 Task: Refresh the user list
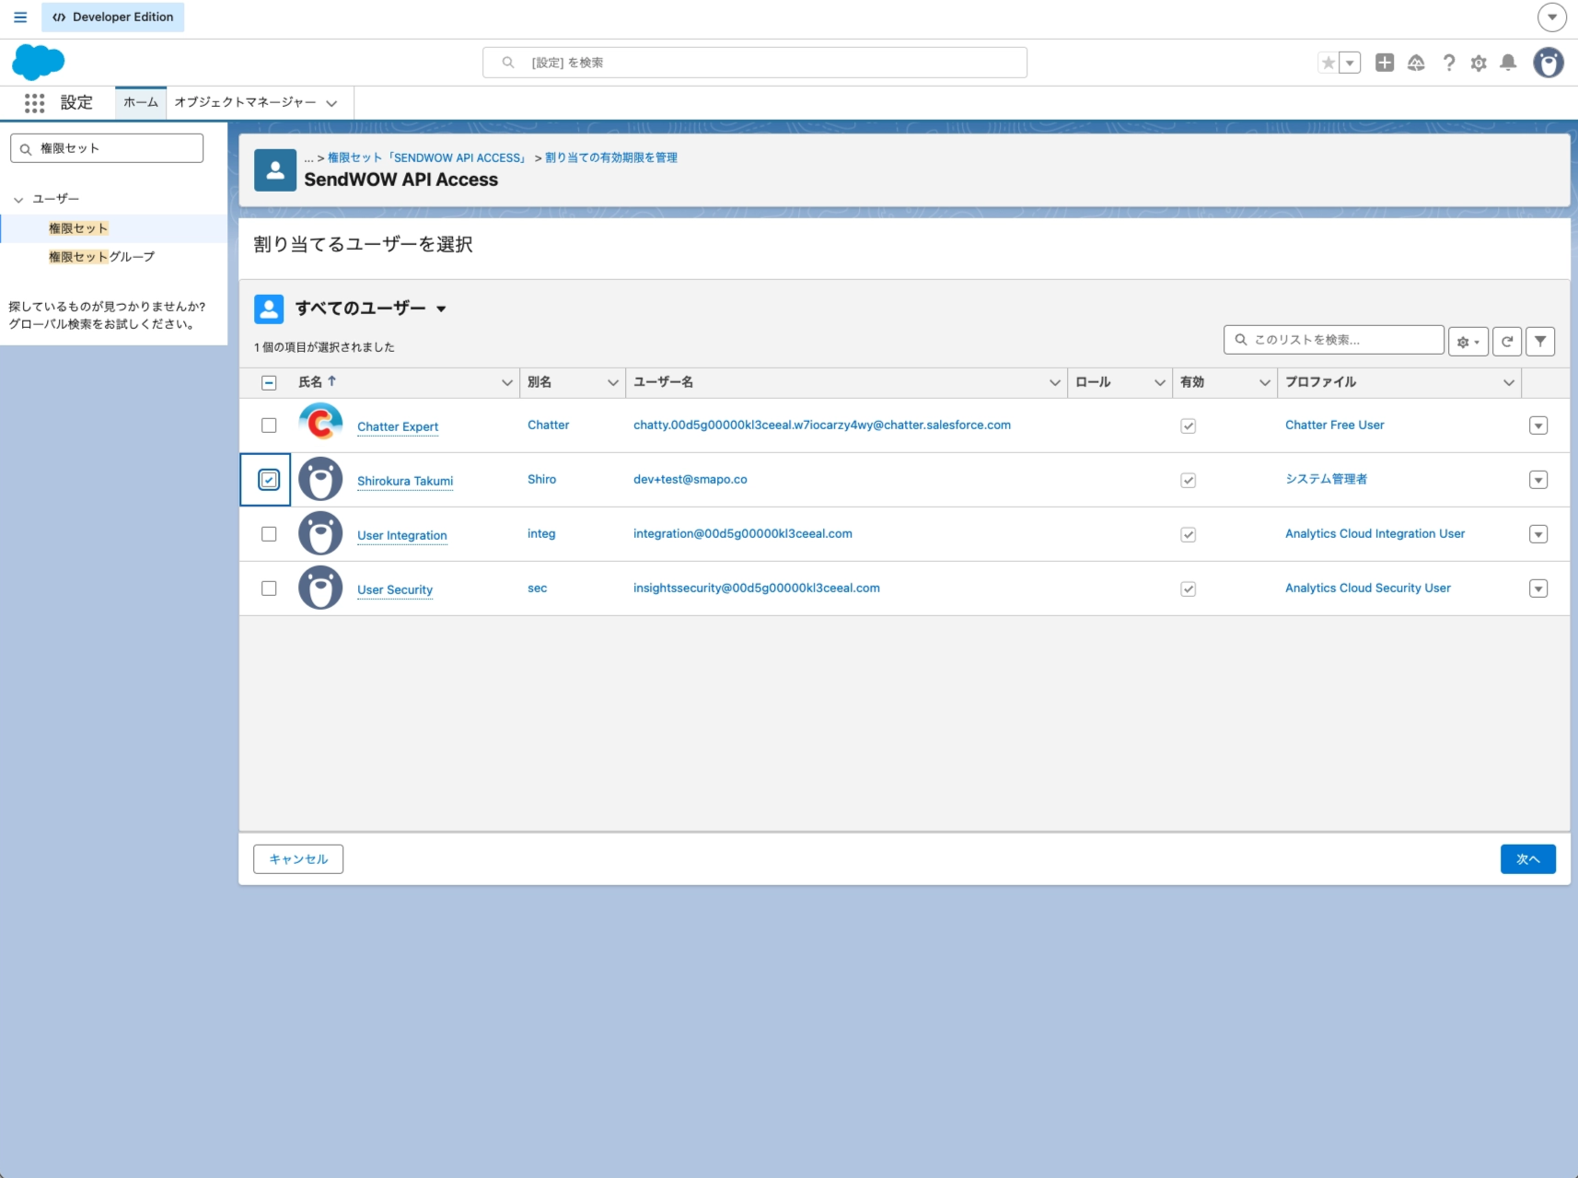(1507, 342)
